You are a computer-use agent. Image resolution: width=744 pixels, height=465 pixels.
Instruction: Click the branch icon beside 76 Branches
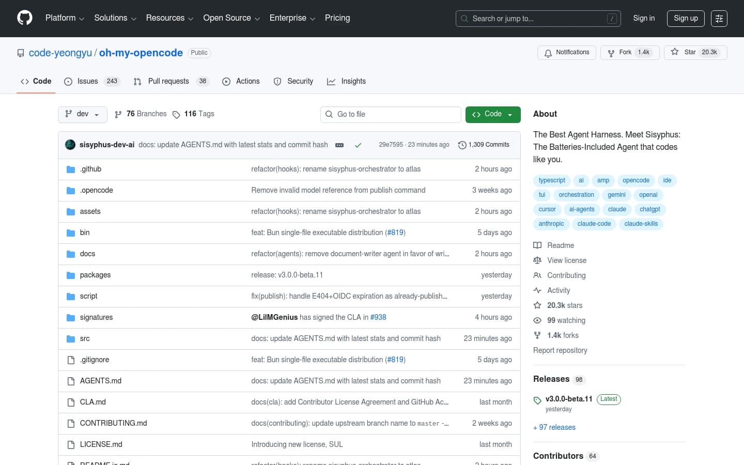click(x=119, y=114)
